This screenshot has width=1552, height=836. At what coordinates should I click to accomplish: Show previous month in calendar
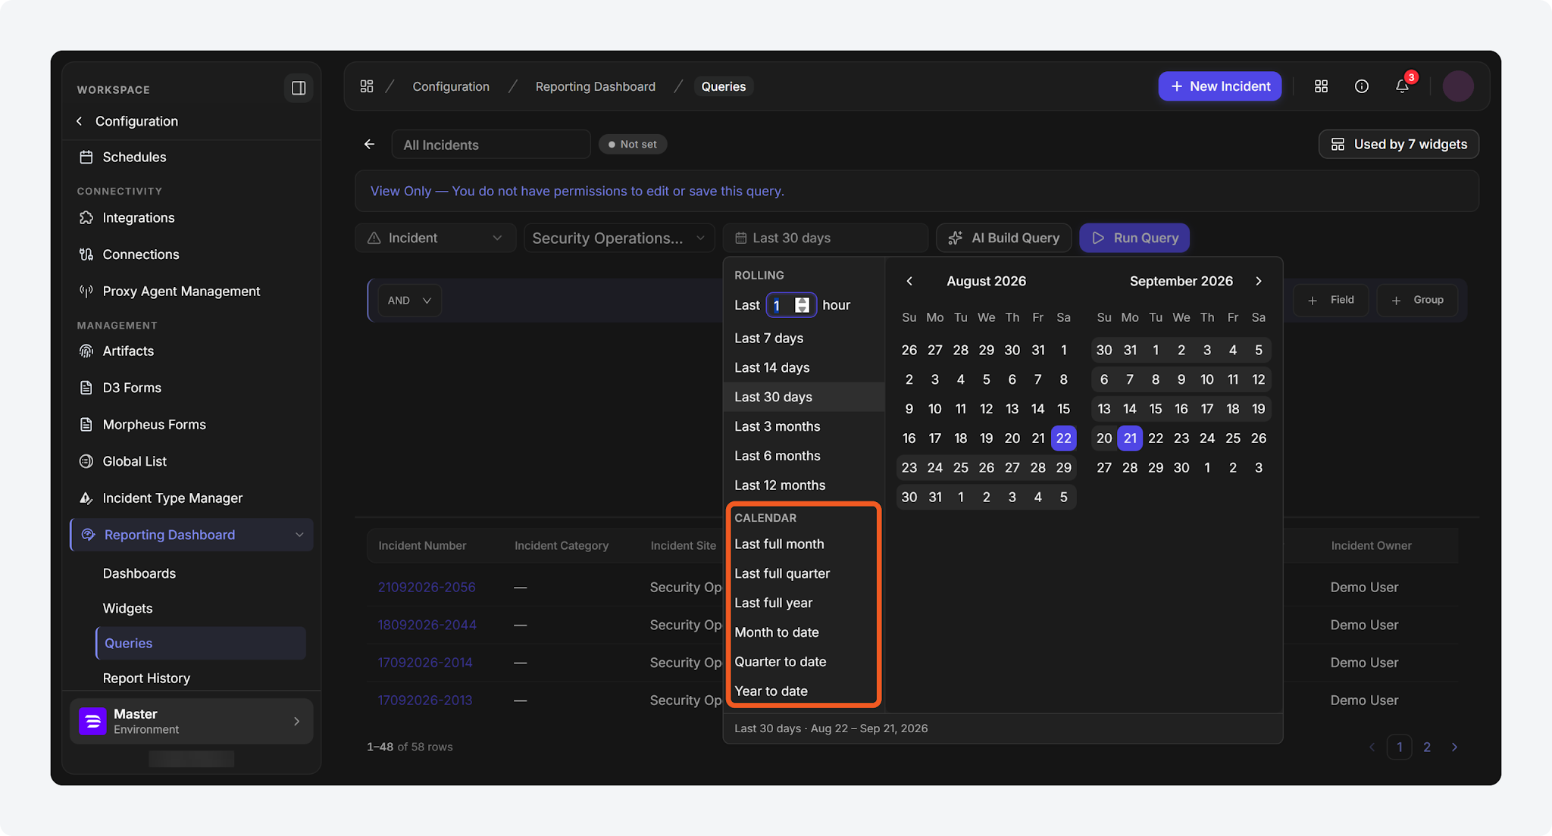pos(909,281)
